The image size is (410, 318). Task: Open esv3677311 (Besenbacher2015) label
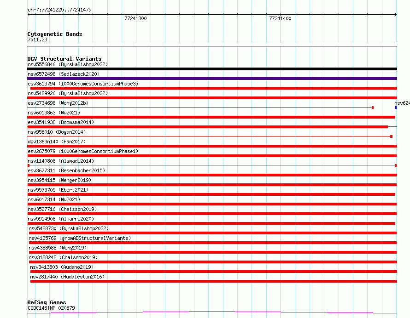[66, 170]
